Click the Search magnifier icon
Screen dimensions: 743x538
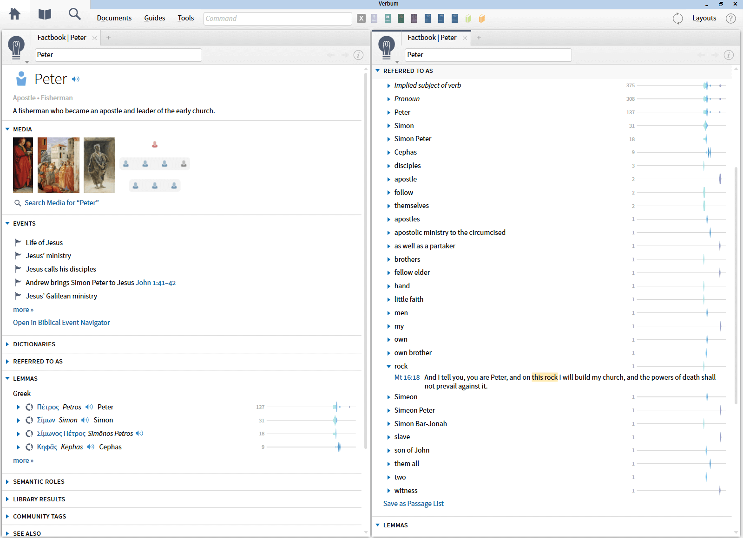point(74,14)
